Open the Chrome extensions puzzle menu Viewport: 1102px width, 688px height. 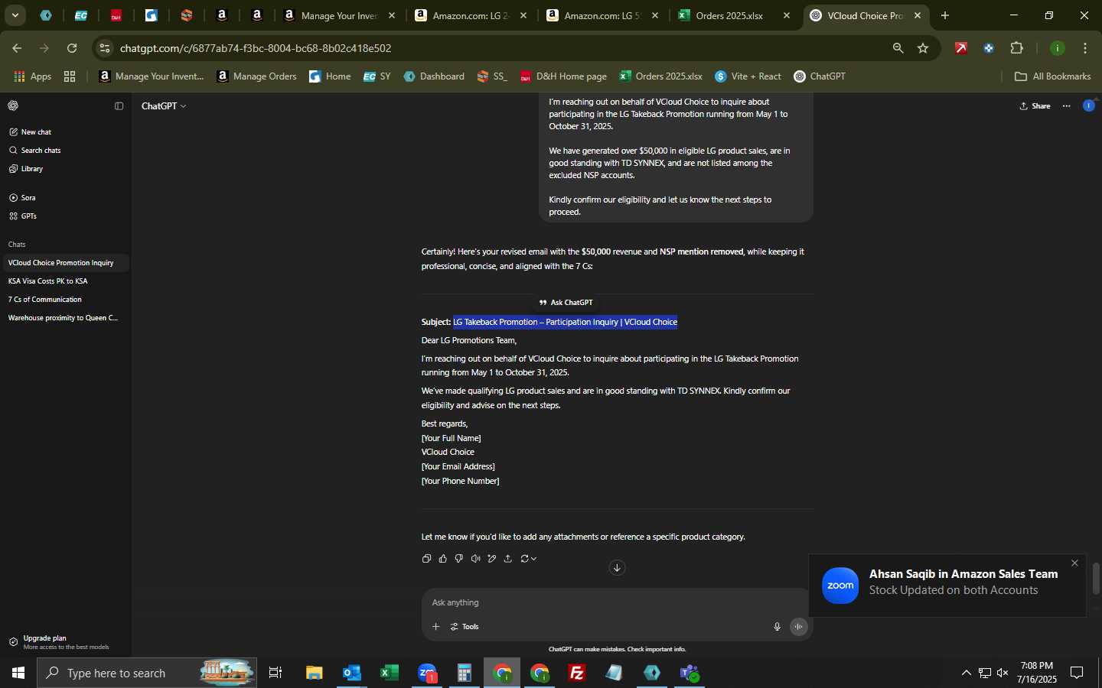tap(1016, 48)
